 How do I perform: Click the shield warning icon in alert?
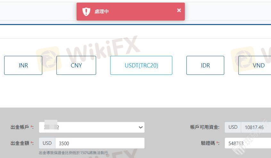[86, 12]
